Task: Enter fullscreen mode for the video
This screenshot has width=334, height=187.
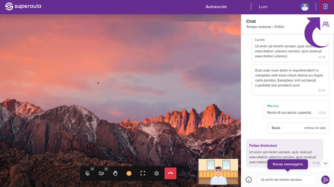Action: pos(143,174)
